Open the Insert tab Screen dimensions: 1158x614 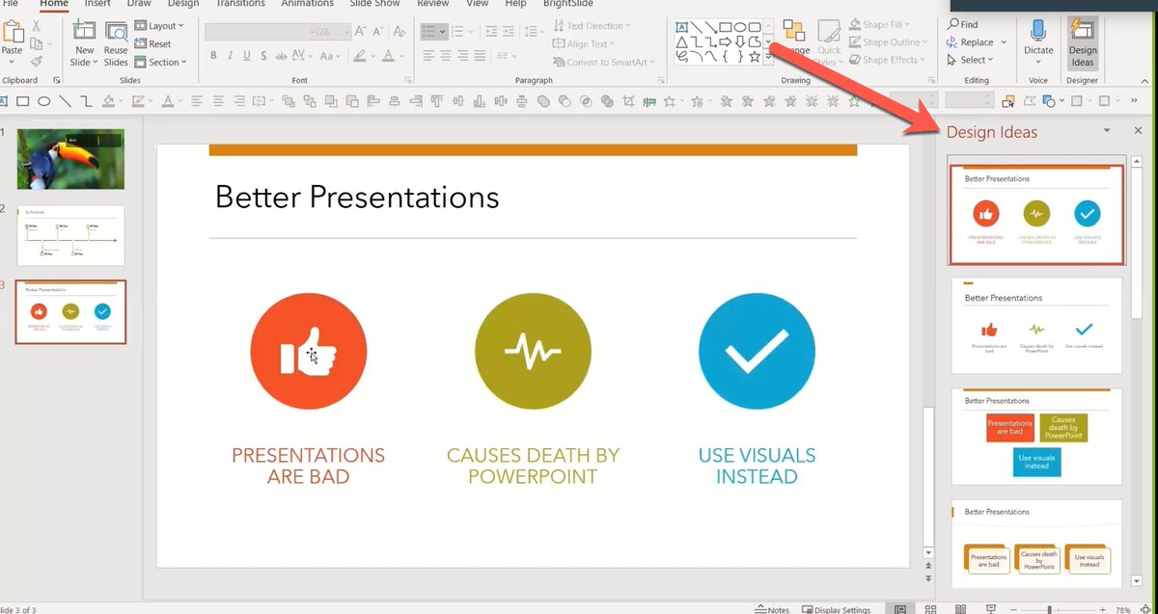[96, 4]
